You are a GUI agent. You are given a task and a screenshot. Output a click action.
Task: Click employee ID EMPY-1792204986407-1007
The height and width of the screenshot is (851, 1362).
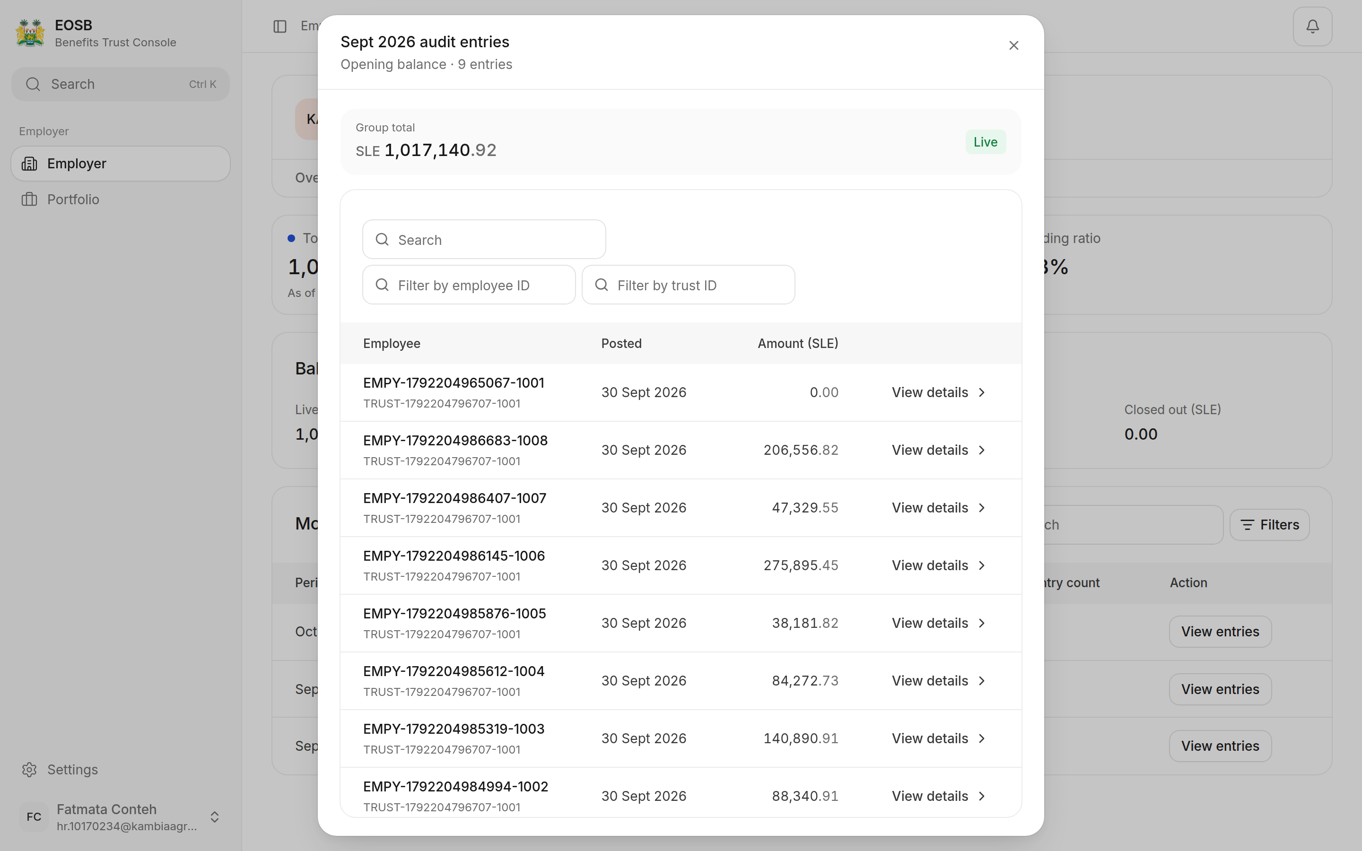click(455, 498)
